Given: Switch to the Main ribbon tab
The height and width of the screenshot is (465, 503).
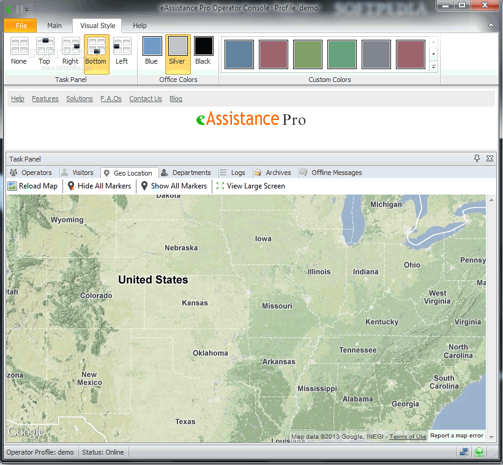Looking at the screenshot, I should coord(54,26).
